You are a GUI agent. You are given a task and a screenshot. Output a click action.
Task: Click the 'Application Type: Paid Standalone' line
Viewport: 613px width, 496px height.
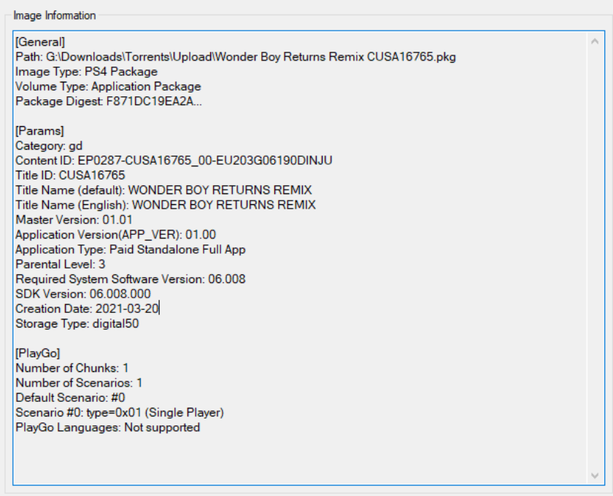[131, 249]
